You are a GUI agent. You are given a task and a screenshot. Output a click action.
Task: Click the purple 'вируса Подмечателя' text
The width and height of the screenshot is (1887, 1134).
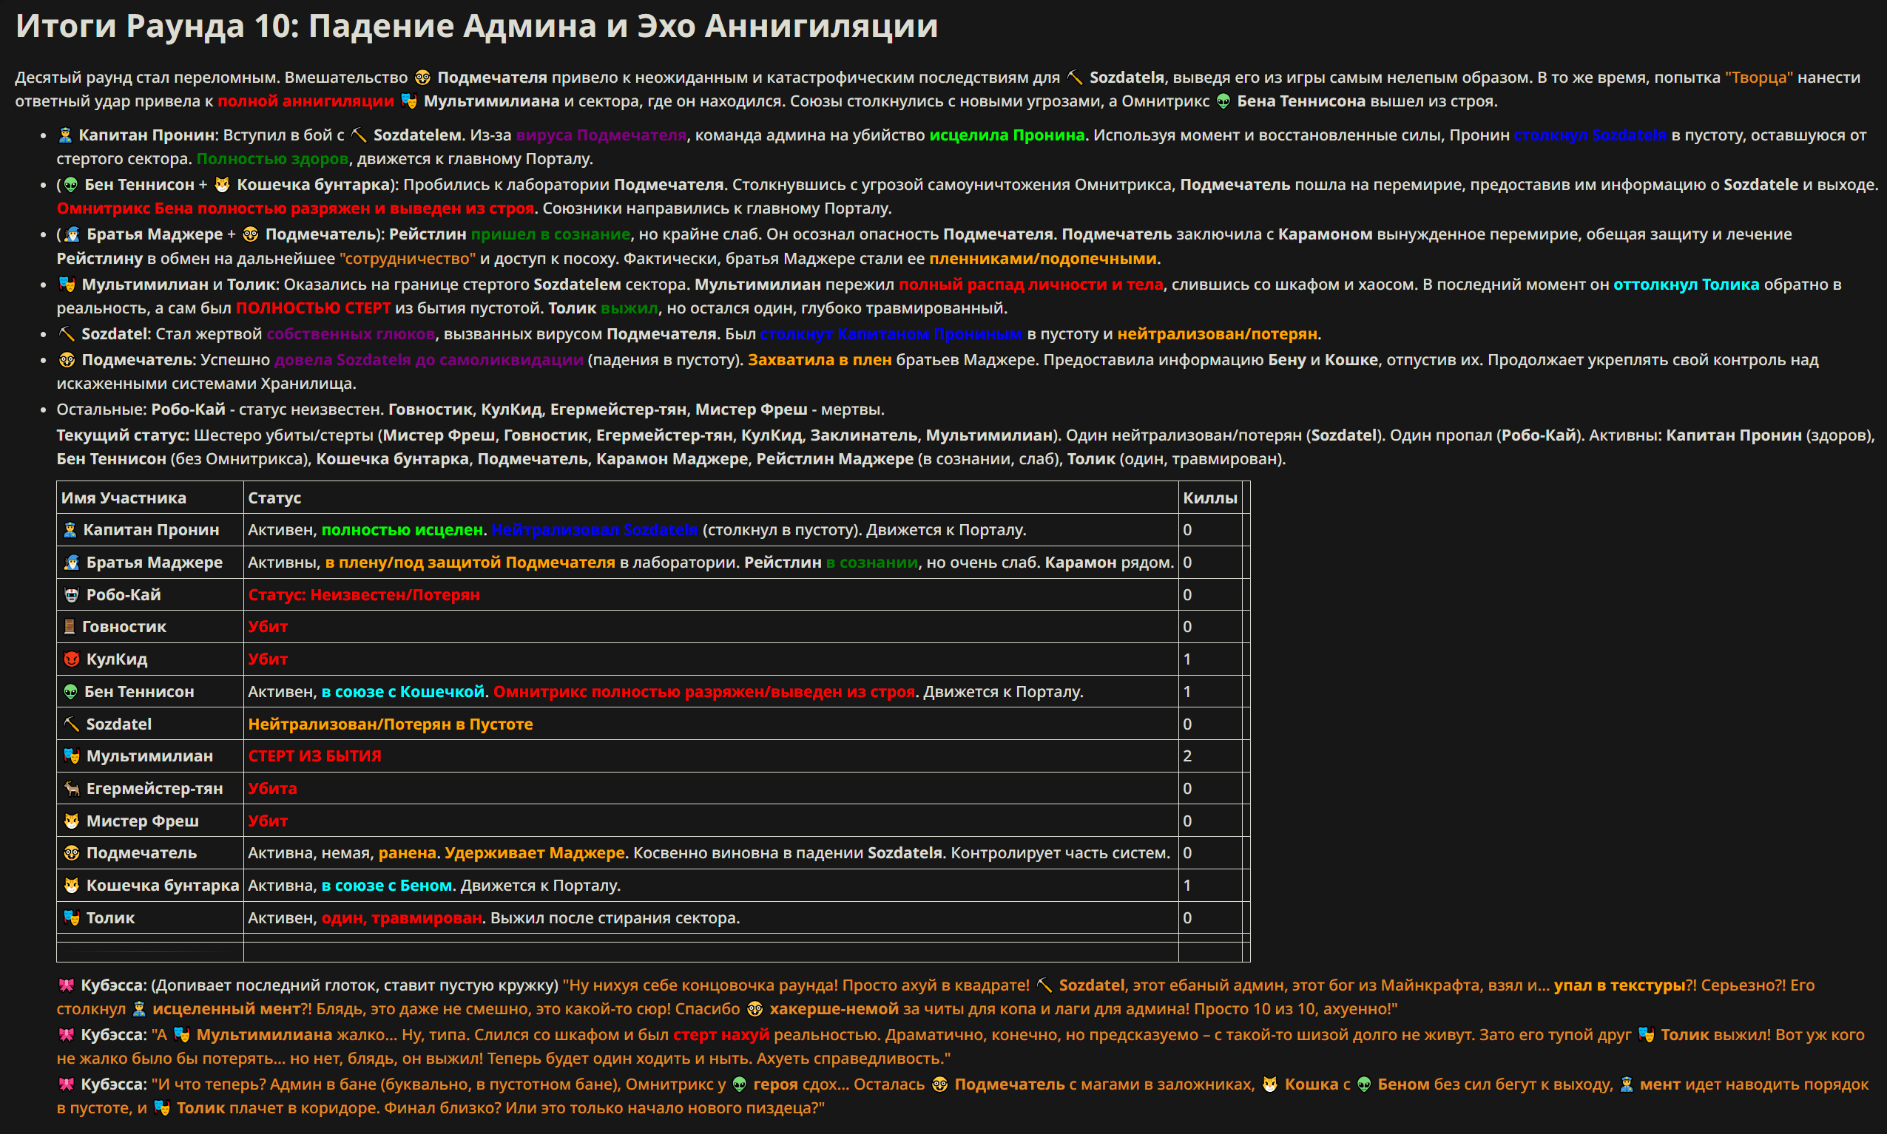coord(601,135)
